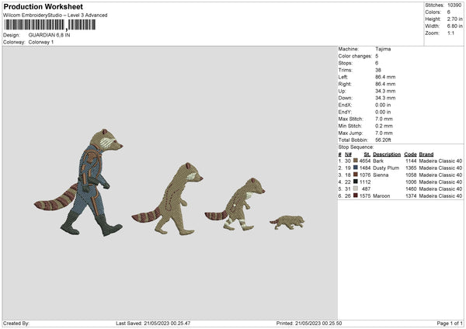Click the Last Saved timestamp
The image size is (466, 329).
pos(153,323)
